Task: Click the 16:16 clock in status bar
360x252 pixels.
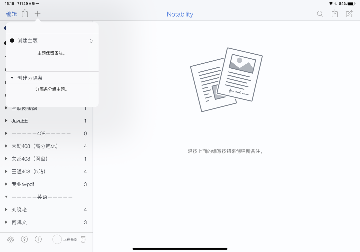Action: click(9, 4)
